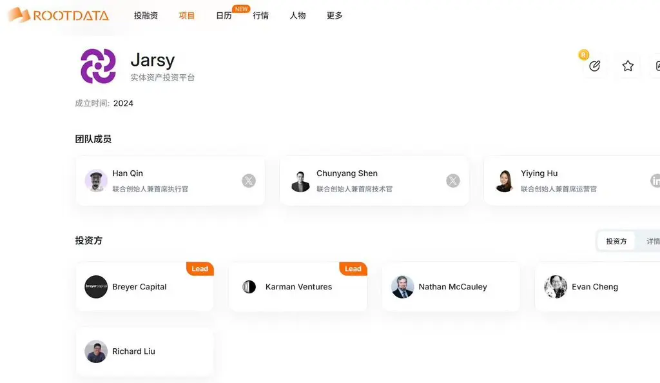Click the Jarsy project title

(x=152, y=60)
